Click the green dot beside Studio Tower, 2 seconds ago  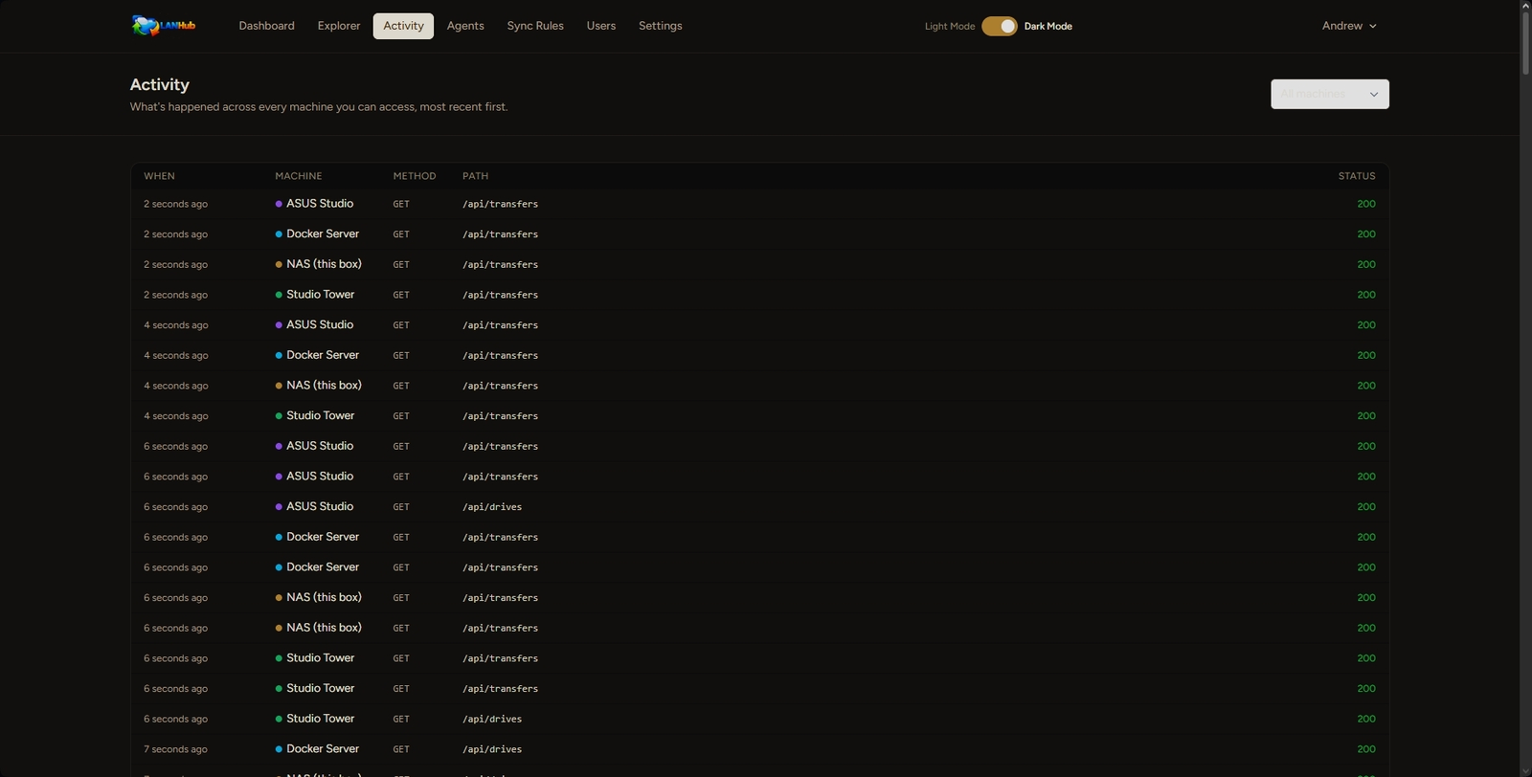[279, 295]
